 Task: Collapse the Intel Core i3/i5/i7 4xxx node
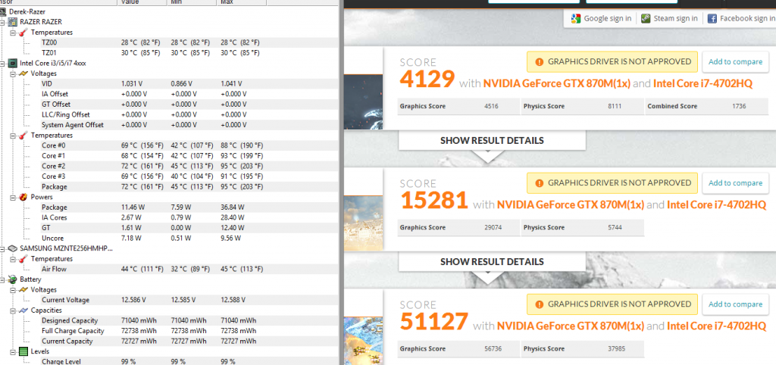pyautogui.click(x=4, y=64)
